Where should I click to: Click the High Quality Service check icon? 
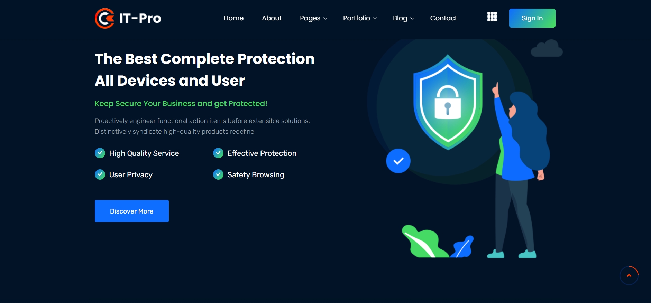[x=100, y=153]
